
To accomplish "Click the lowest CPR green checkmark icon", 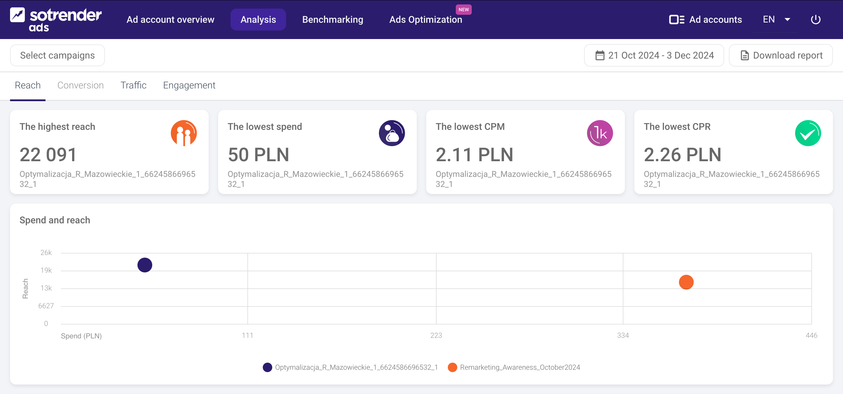I will pos(808,133).
